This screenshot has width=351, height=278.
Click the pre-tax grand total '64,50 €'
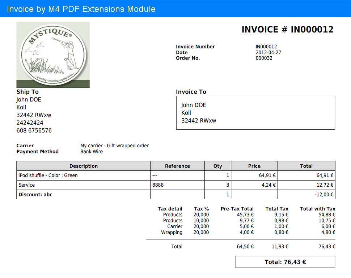click(245, 247)
